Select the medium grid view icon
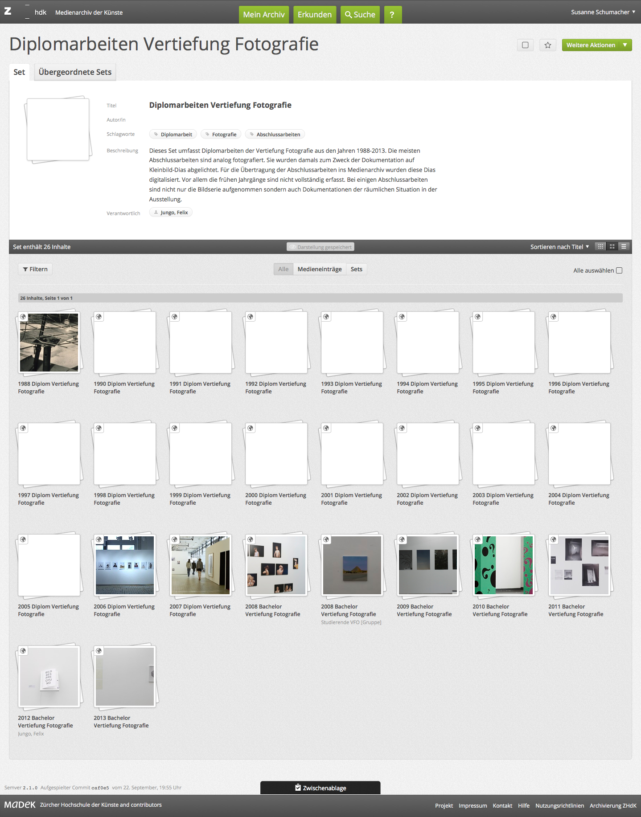Image resolution: width=641 pixels, height=817 pixels. (x=612, y=246)
